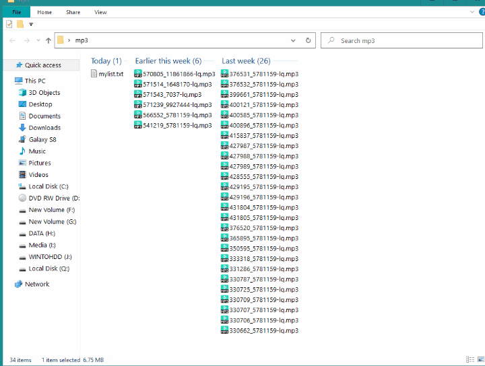Select Quick access in navigation pane

point(42,65)
